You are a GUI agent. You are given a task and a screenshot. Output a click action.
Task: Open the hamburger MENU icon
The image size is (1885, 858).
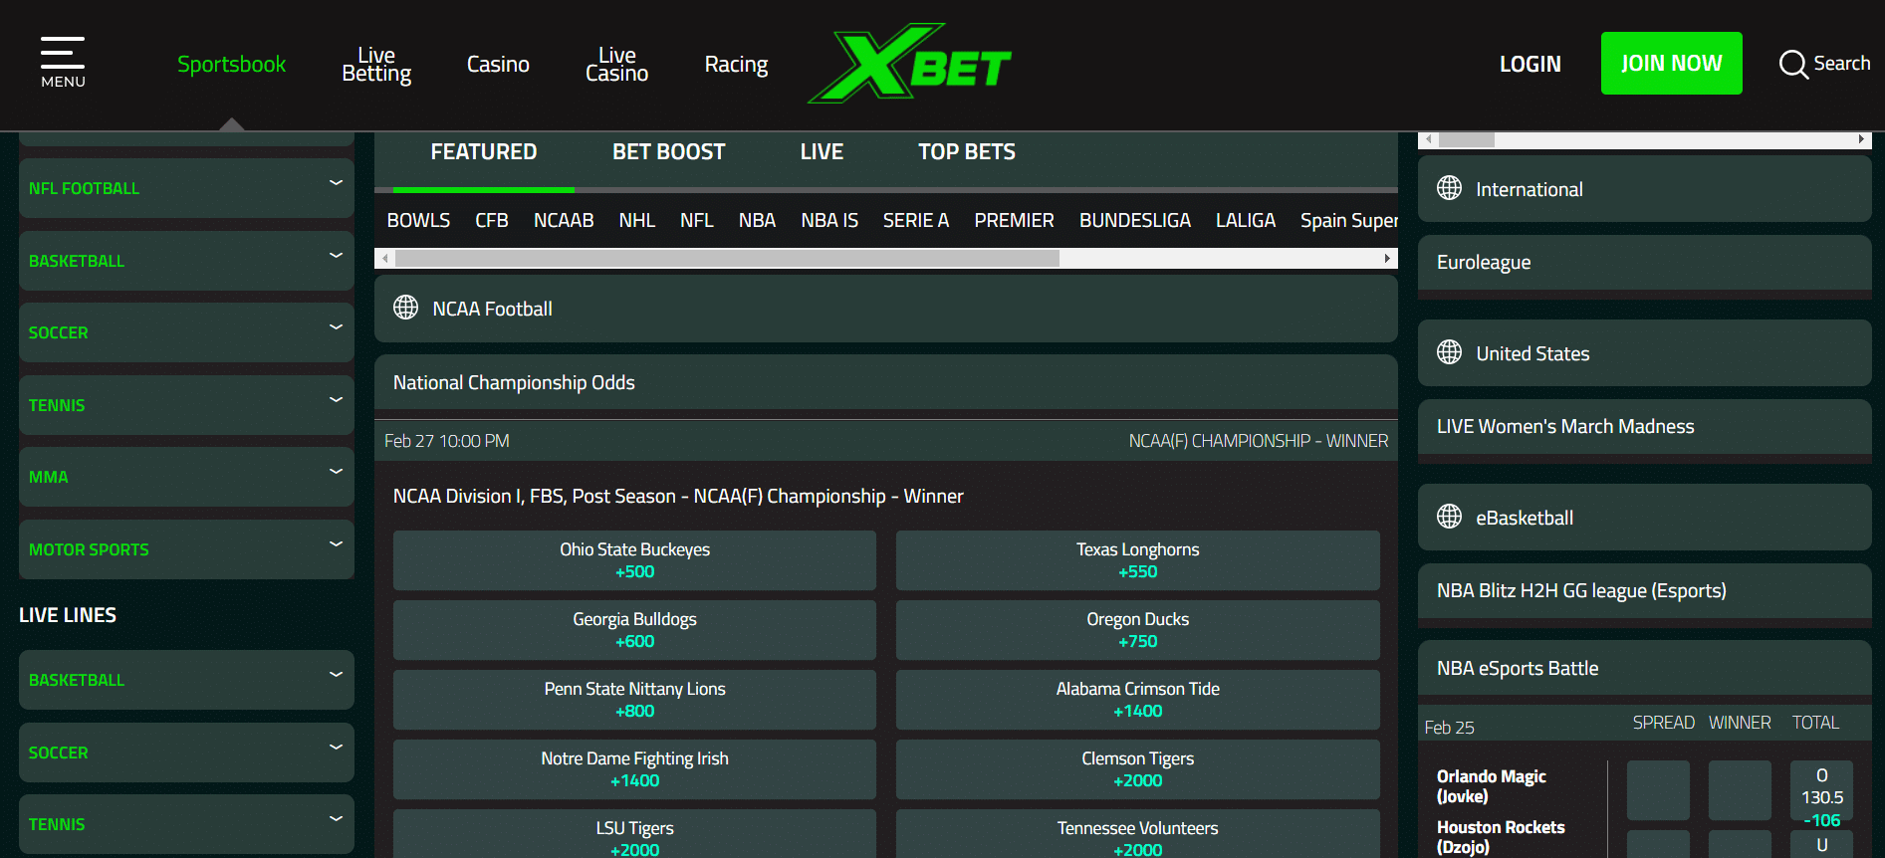coord(63,63)
